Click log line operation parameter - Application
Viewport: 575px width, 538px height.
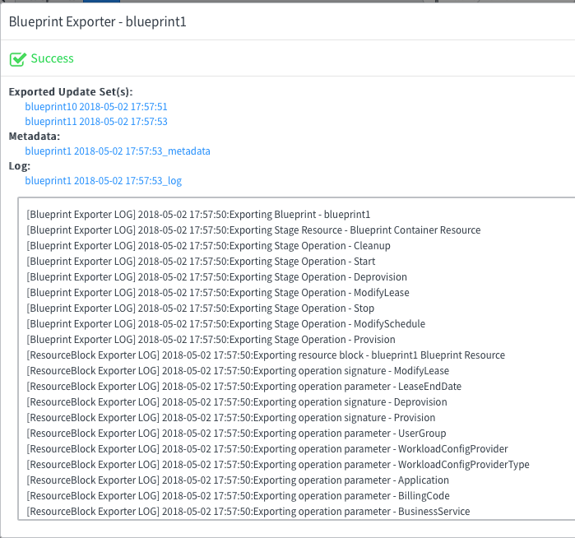coord(238,480)
